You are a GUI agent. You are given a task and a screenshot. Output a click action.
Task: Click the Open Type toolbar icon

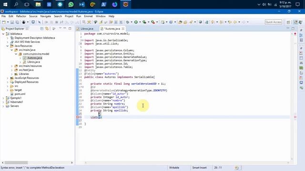pos(180,22)
